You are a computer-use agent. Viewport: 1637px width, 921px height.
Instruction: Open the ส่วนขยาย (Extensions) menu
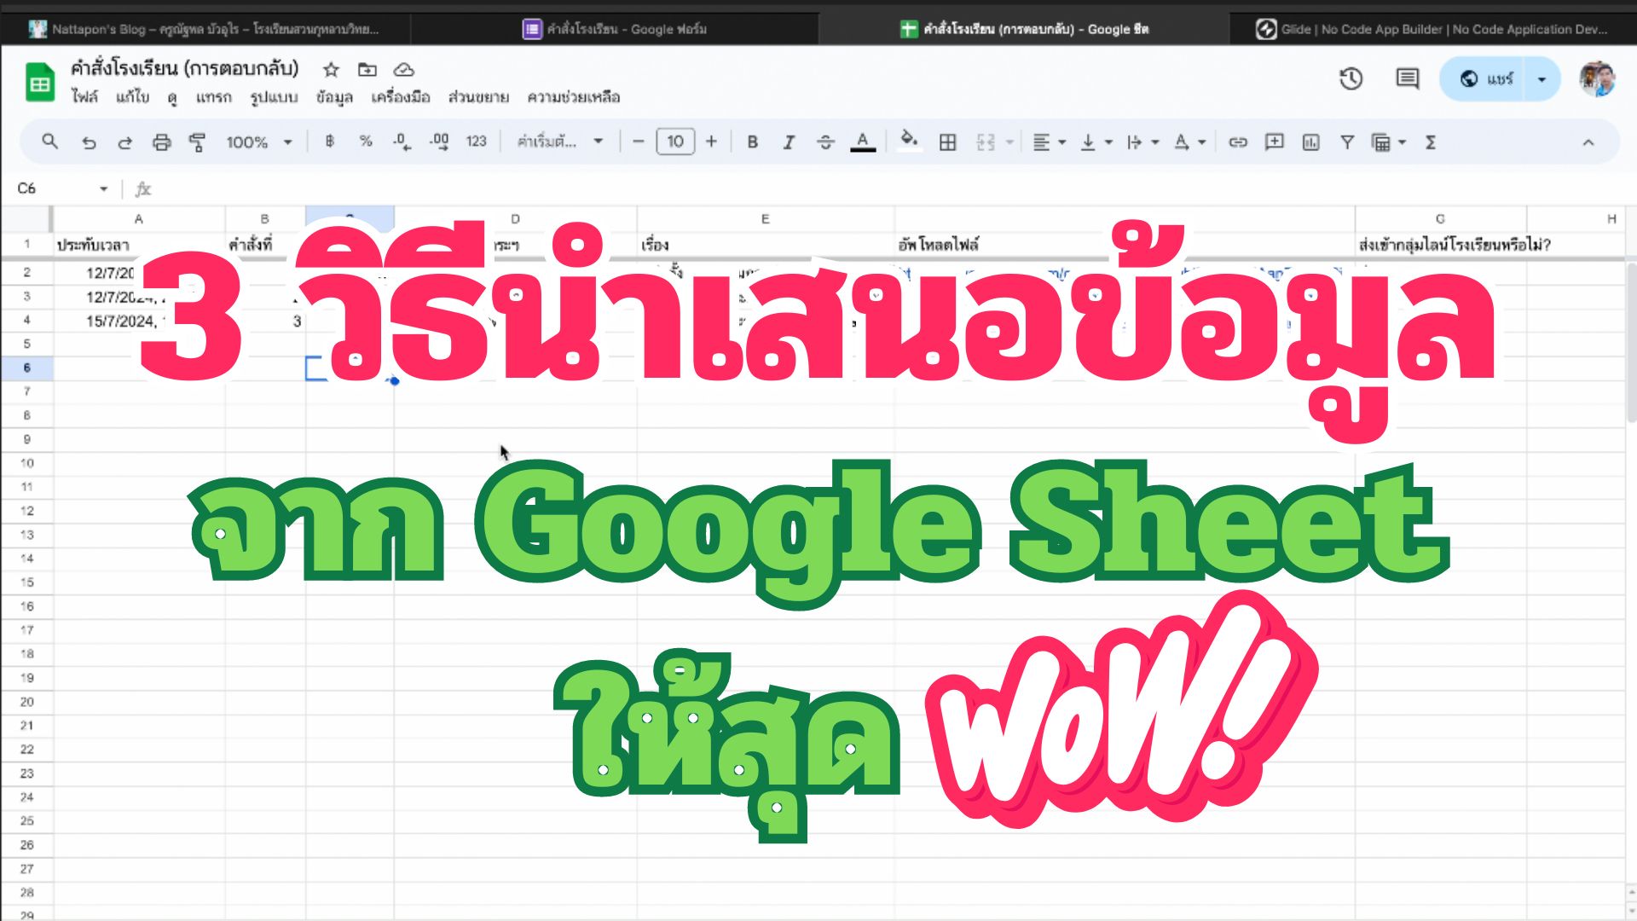(x=478, y=97)
